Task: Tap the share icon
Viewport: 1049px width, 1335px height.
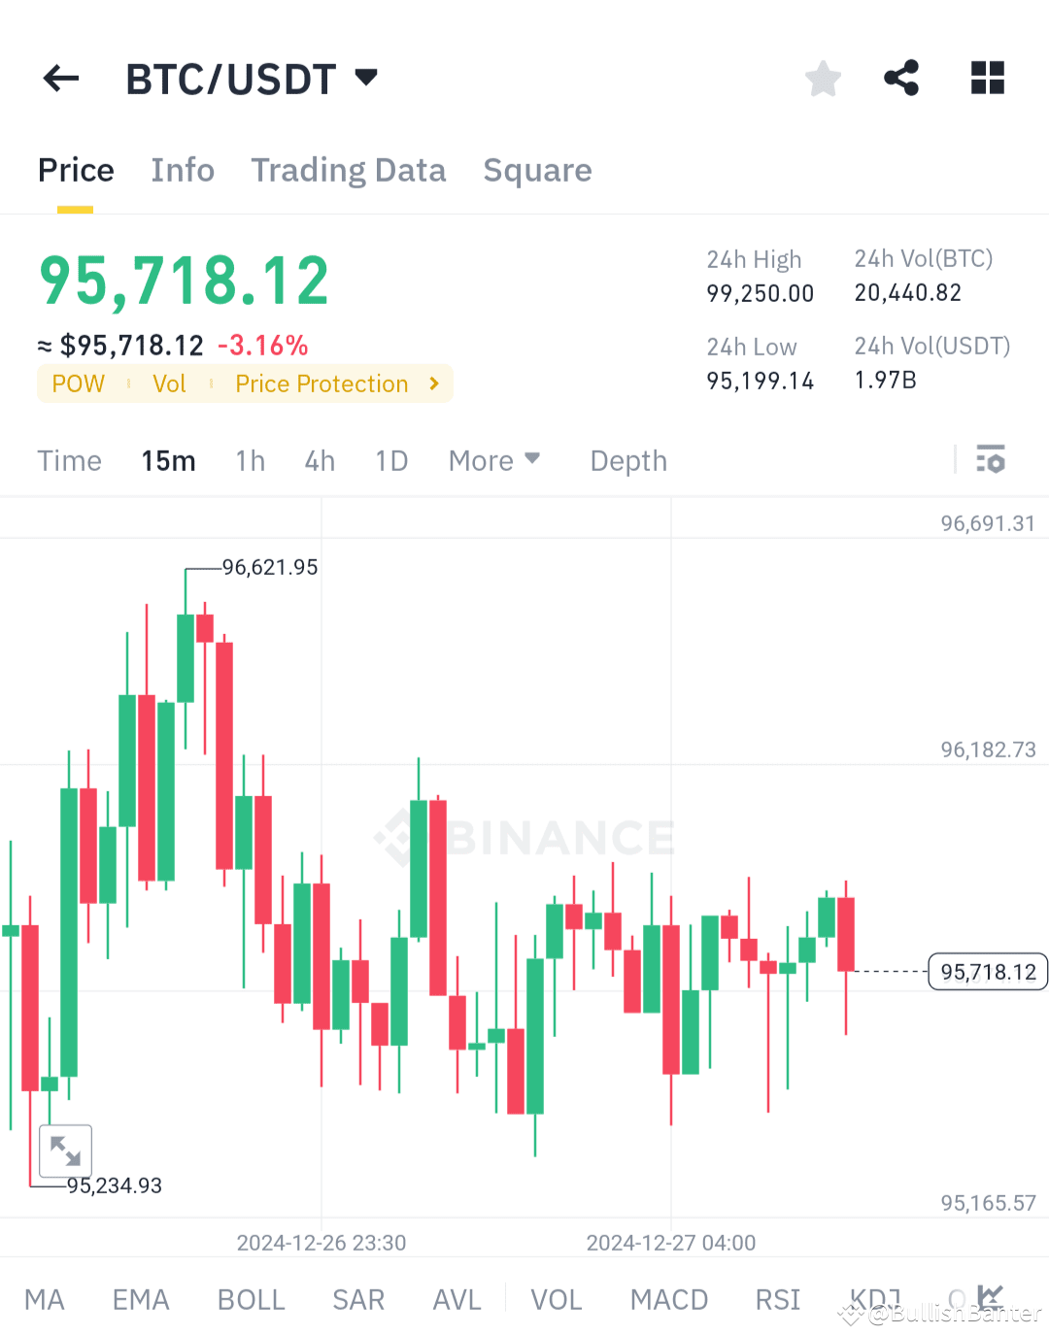Action: [x=901, y=78]
